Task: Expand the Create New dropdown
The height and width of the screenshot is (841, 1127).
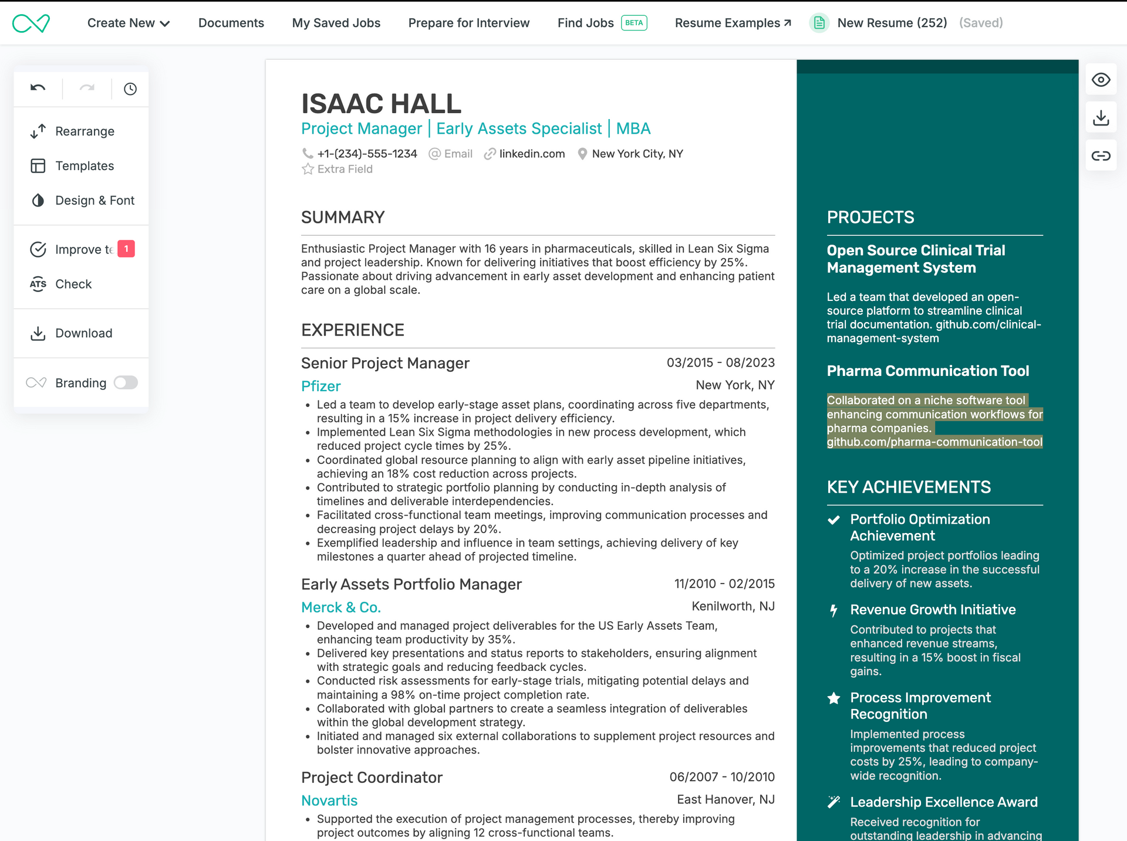Action: coord(128,23)
